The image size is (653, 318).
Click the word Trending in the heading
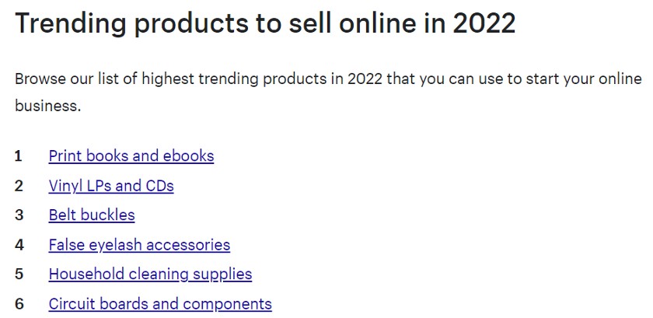(x=71, y=24)
